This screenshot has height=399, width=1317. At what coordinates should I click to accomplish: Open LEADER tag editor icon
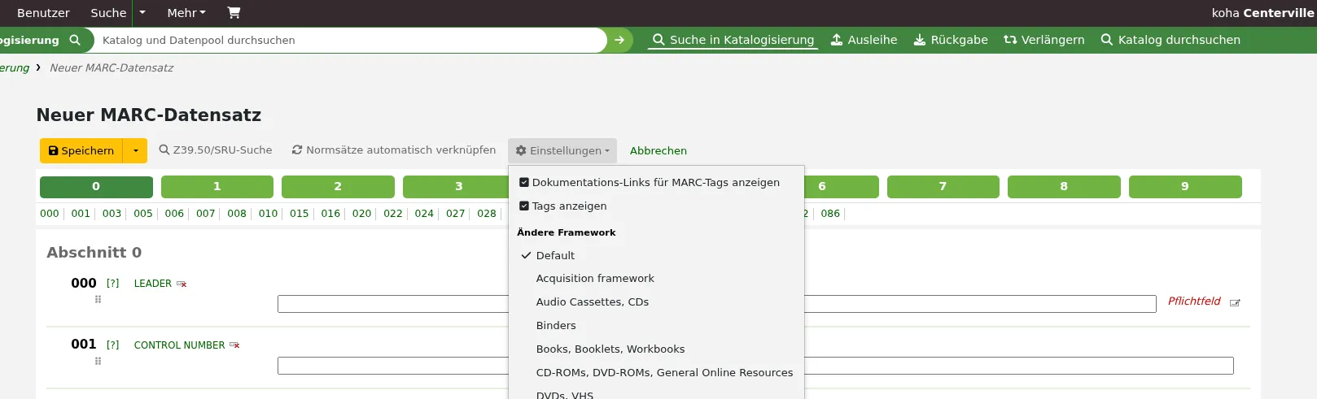(1235, 302)
